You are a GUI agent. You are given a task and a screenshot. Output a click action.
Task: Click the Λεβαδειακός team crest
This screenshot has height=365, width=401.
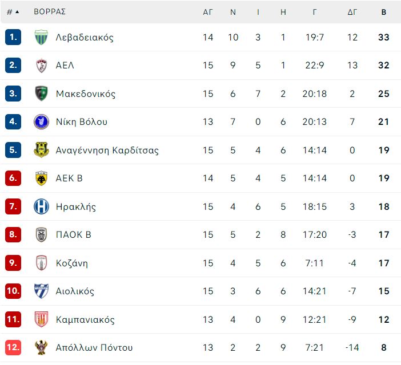41,37
